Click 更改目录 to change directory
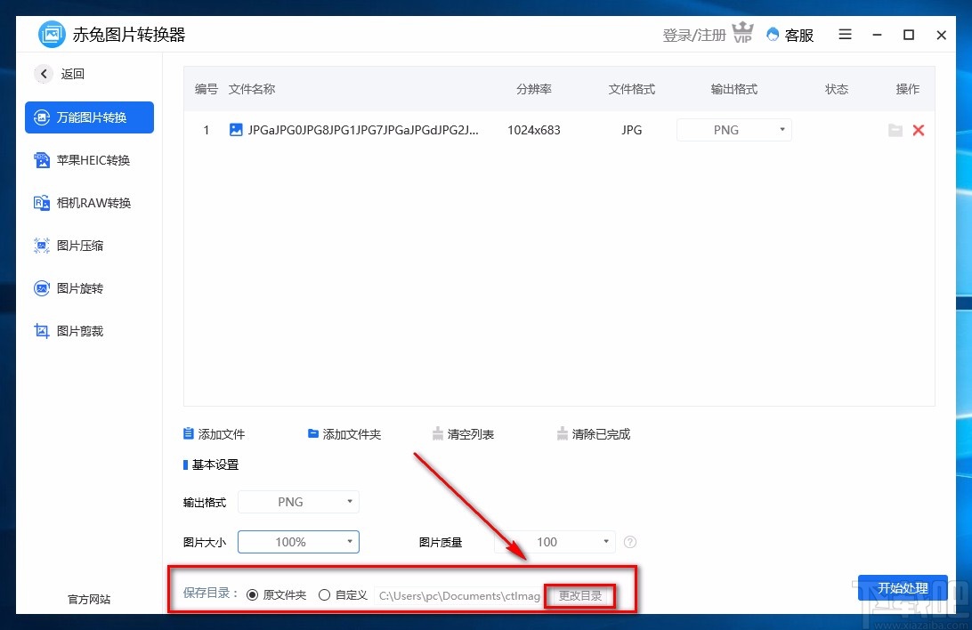The height and width of the screenshot is (630, 972). point(579,595)
